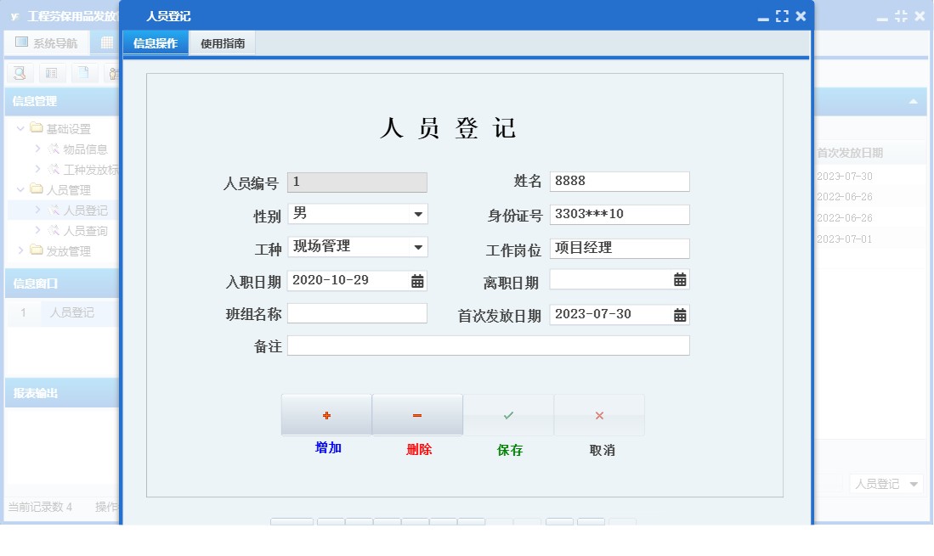
Task: Expand the 发放管理 folder in the tree
Action: pos(19,250)
